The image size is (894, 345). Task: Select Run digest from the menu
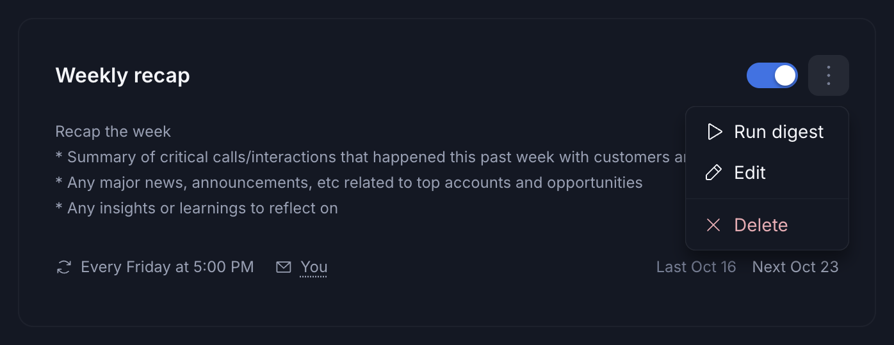coord(767,132)
